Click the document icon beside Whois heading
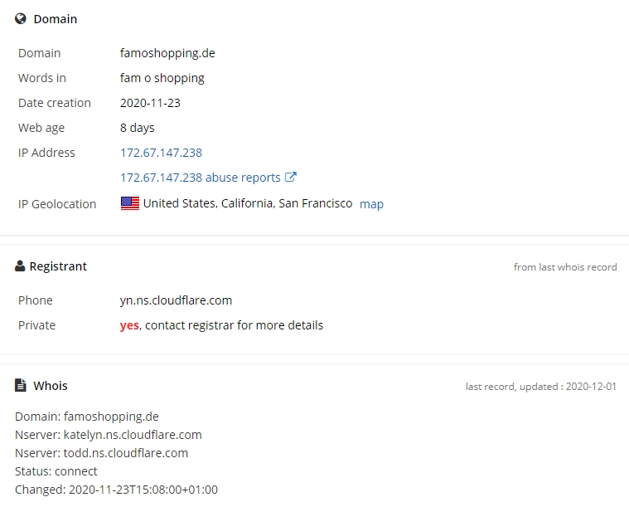This screenshot has height=507, width=629. (21, 385)
